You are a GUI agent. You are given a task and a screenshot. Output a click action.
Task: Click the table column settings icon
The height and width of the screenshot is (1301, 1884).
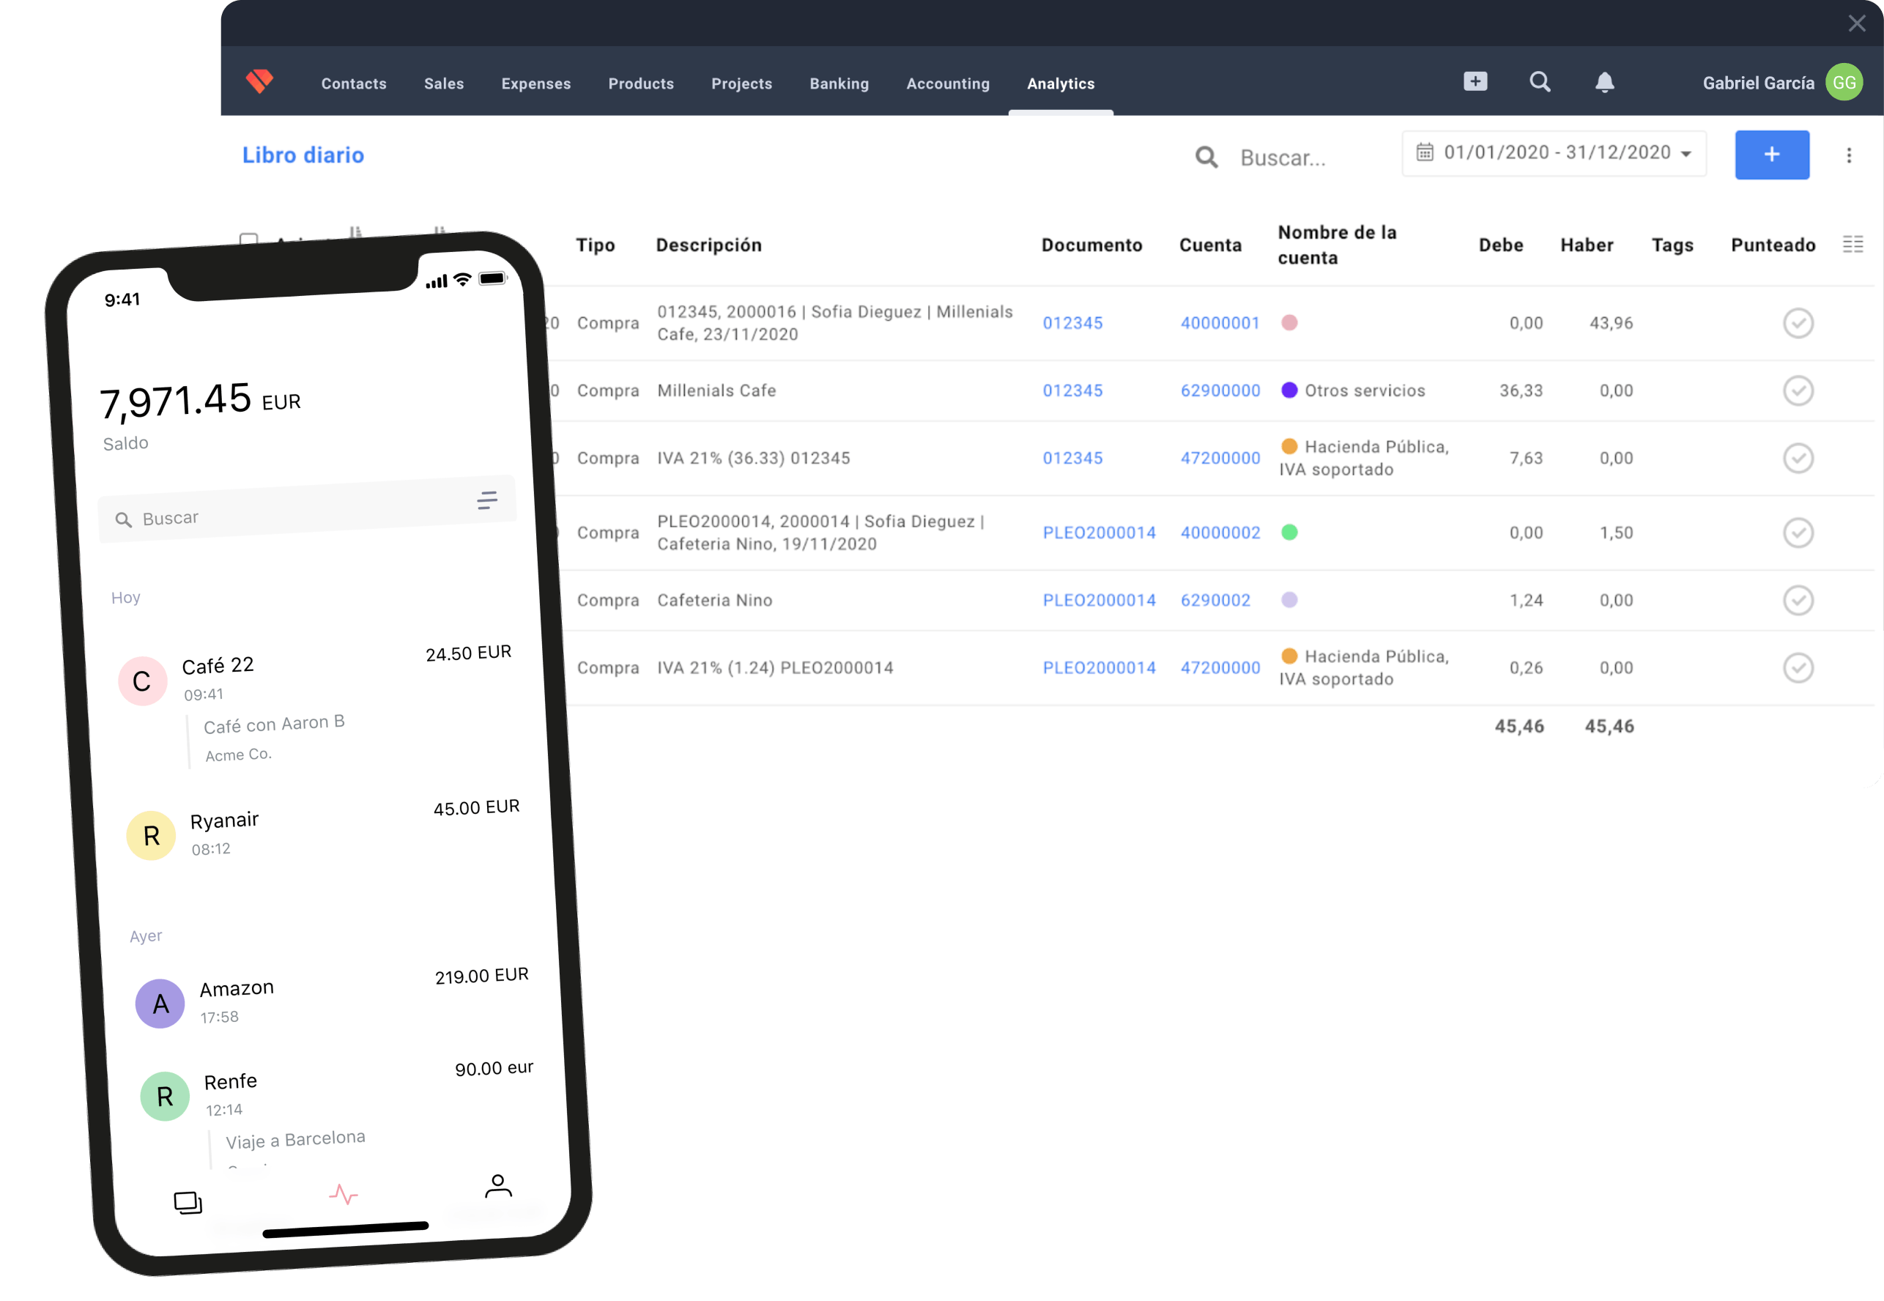pos(1853,245)
